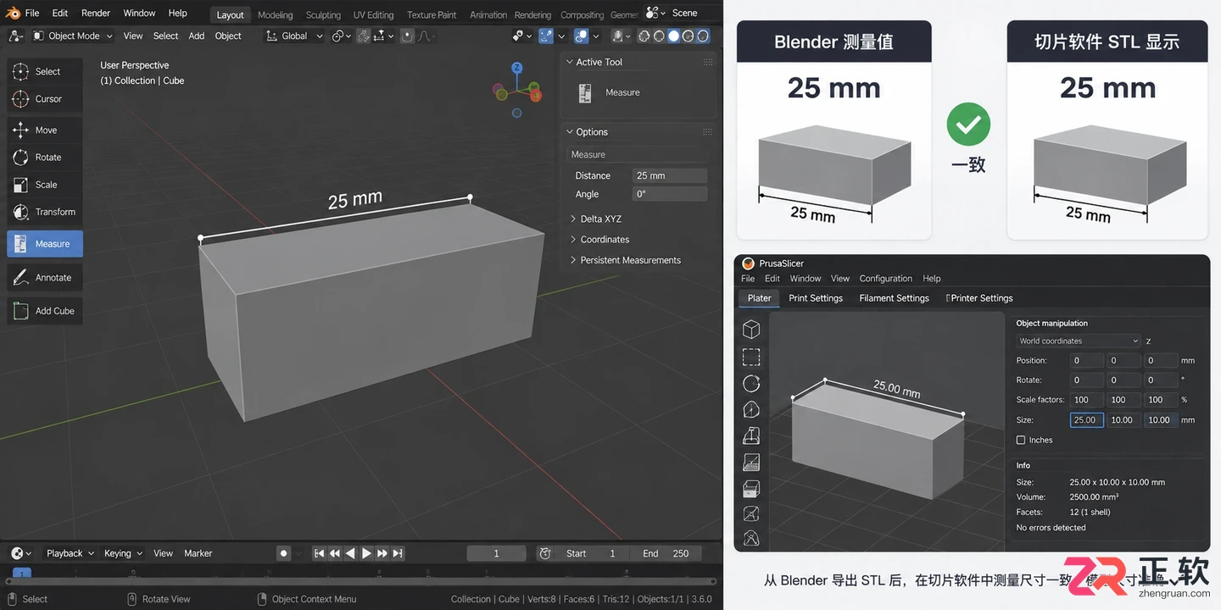Select the Cursor tool in Blender's toolbar
Screen dimensions: 1221x610
(x=45, y=99)
